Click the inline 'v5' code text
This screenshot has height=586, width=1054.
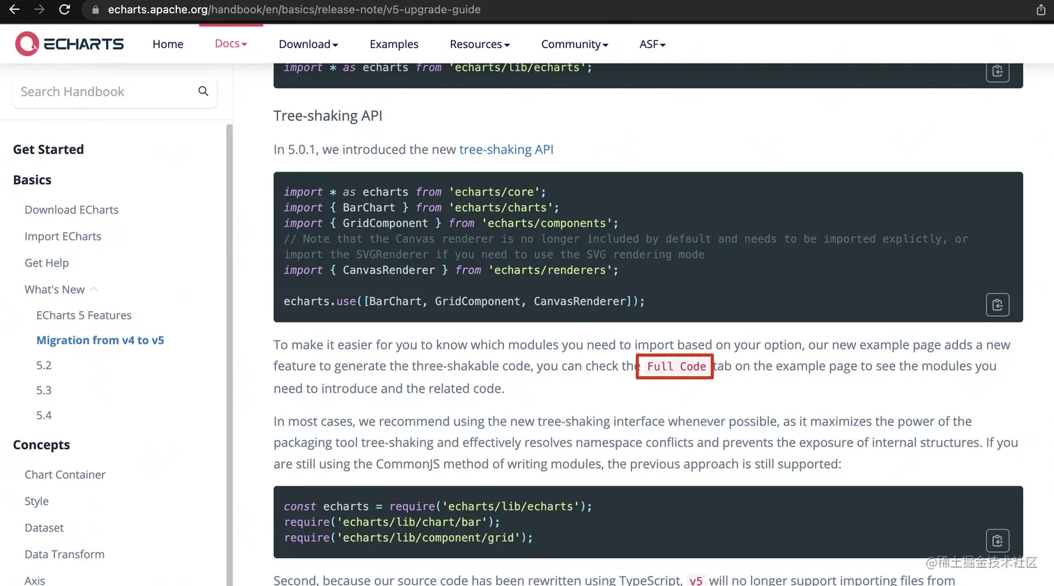click(696, 580)
